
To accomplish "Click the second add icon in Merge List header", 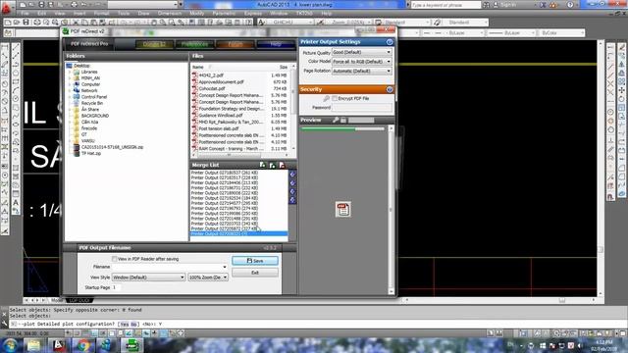I will pyautogui.click(x=273, y=165).
